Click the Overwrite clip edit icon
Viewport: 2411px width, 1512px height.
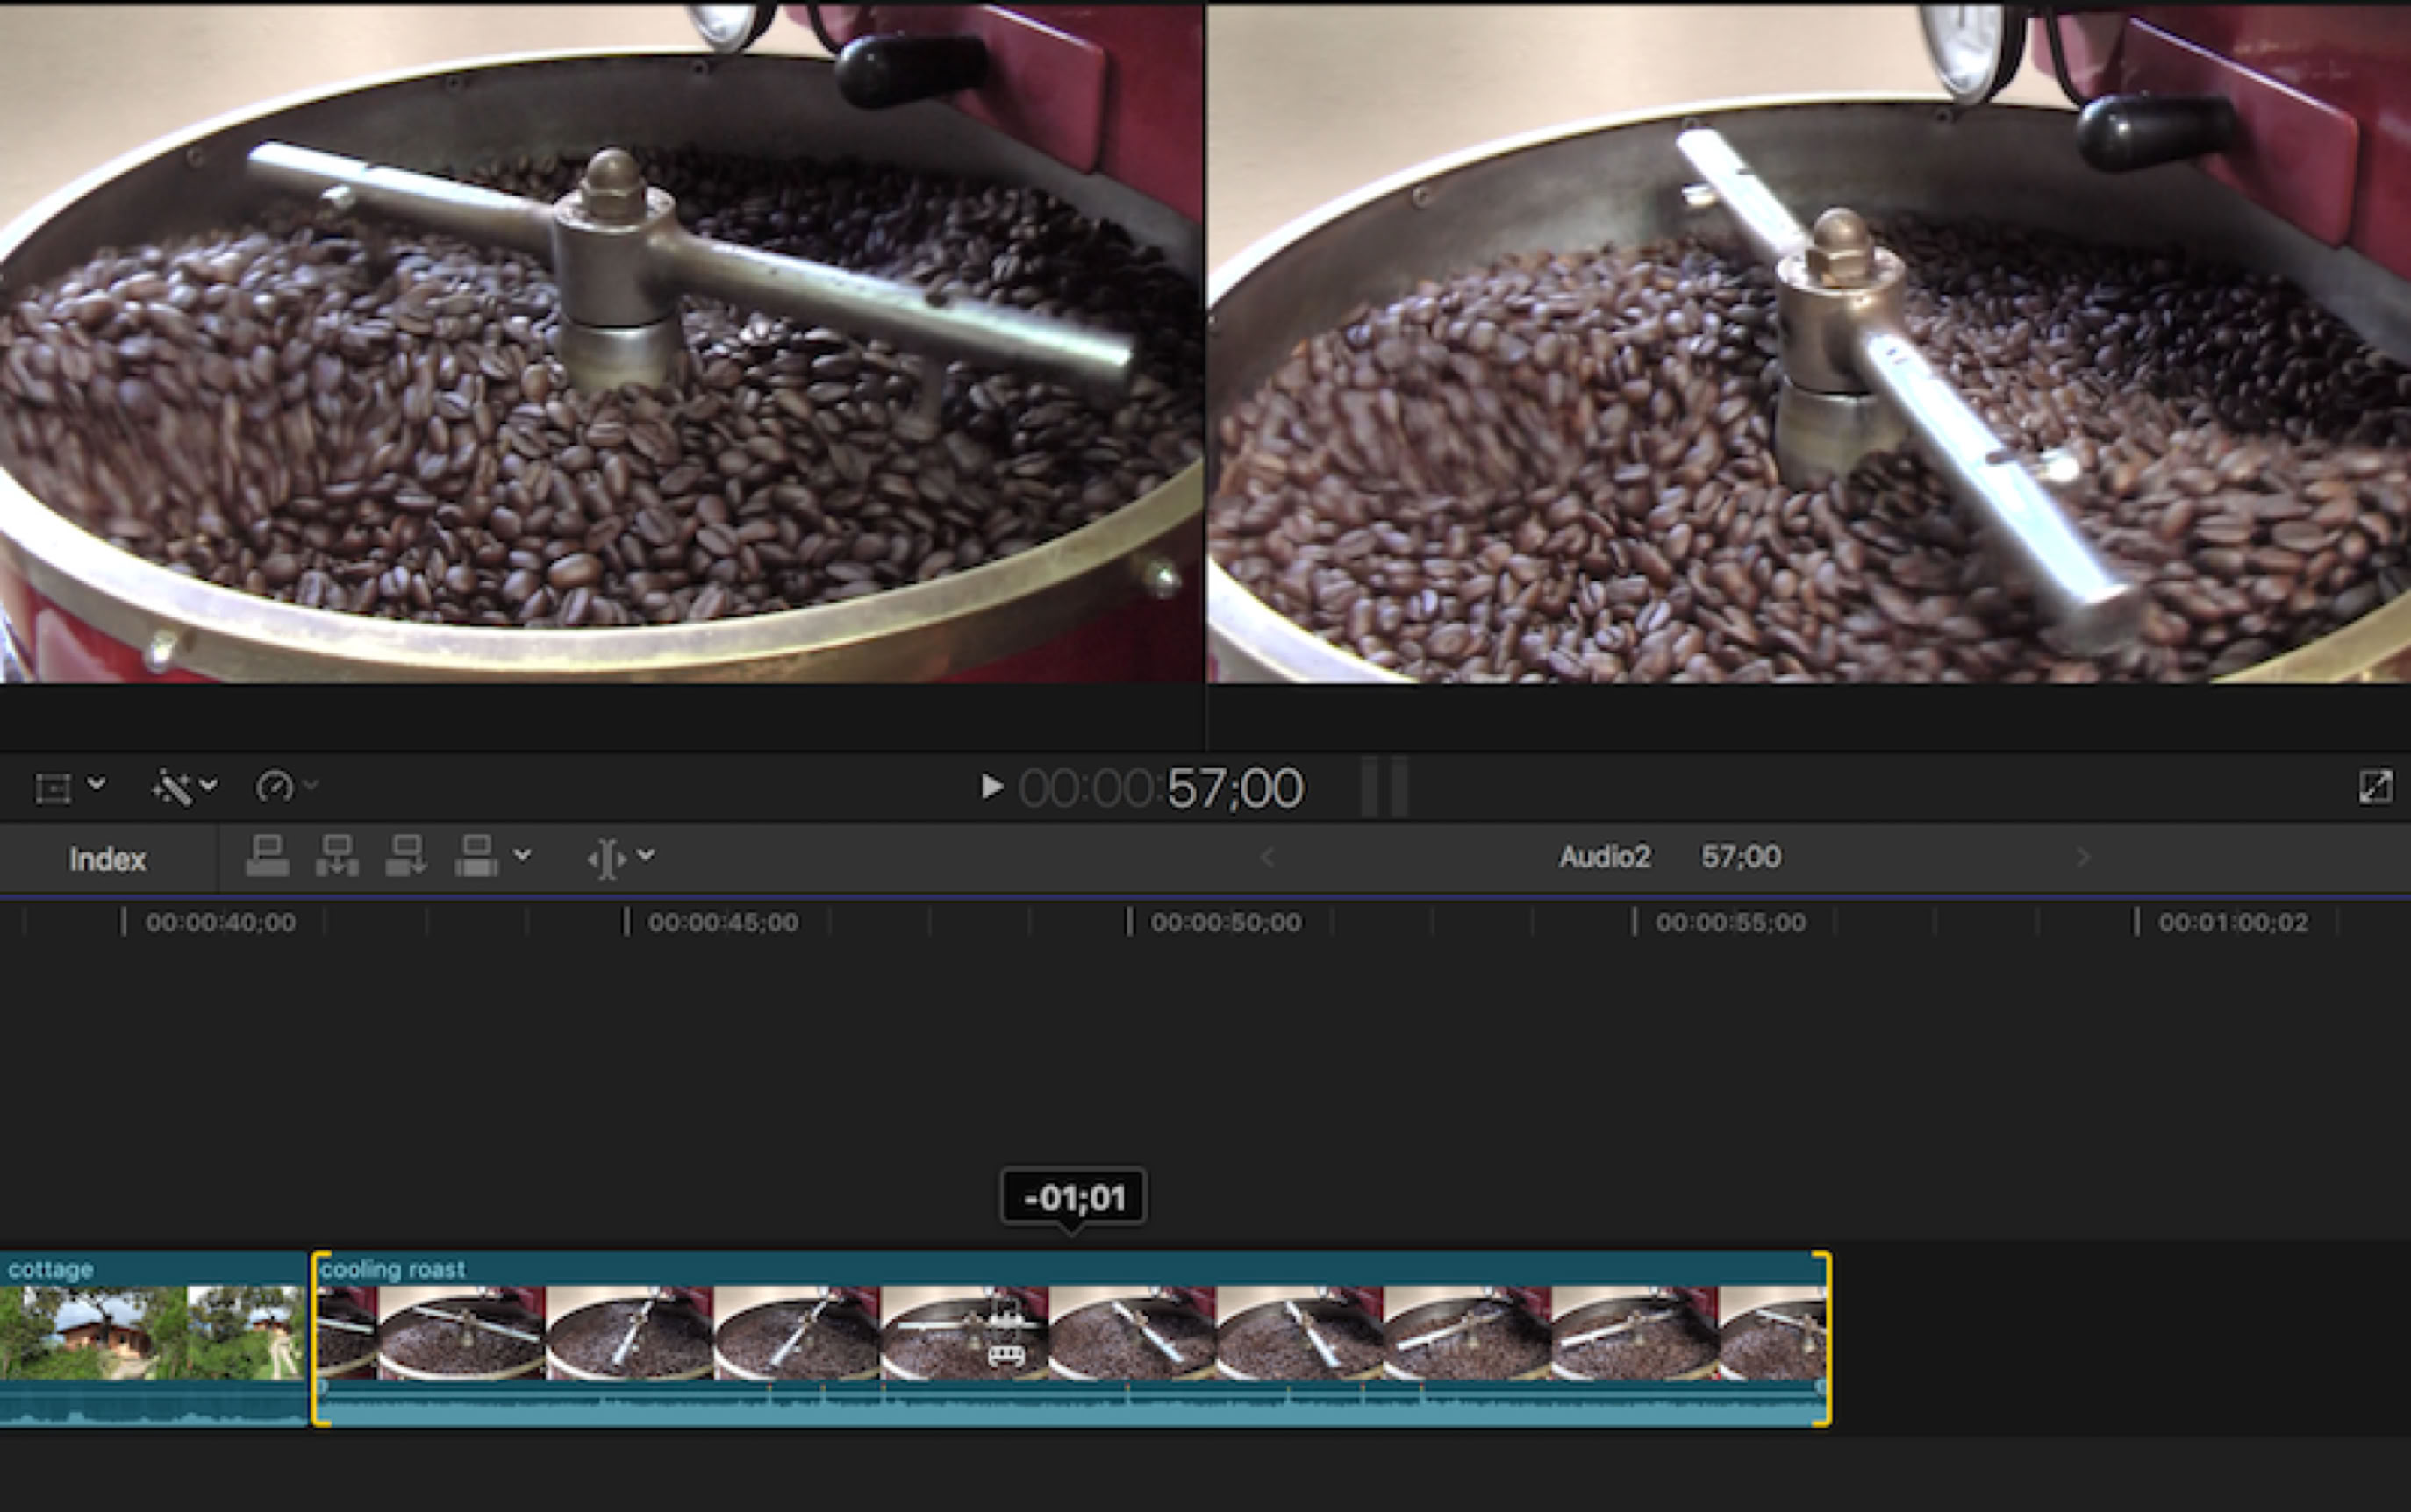(x=476, y=856)
